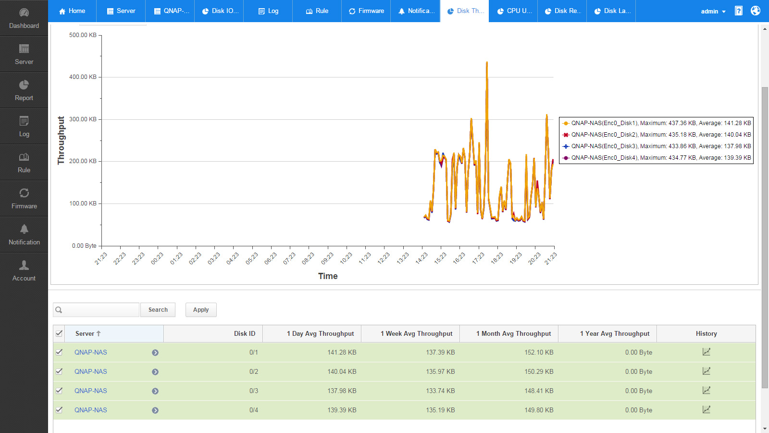Viewport: 769px width, 433px height.
Task: Switch to the Disk IO... tab
Action: 219,11
